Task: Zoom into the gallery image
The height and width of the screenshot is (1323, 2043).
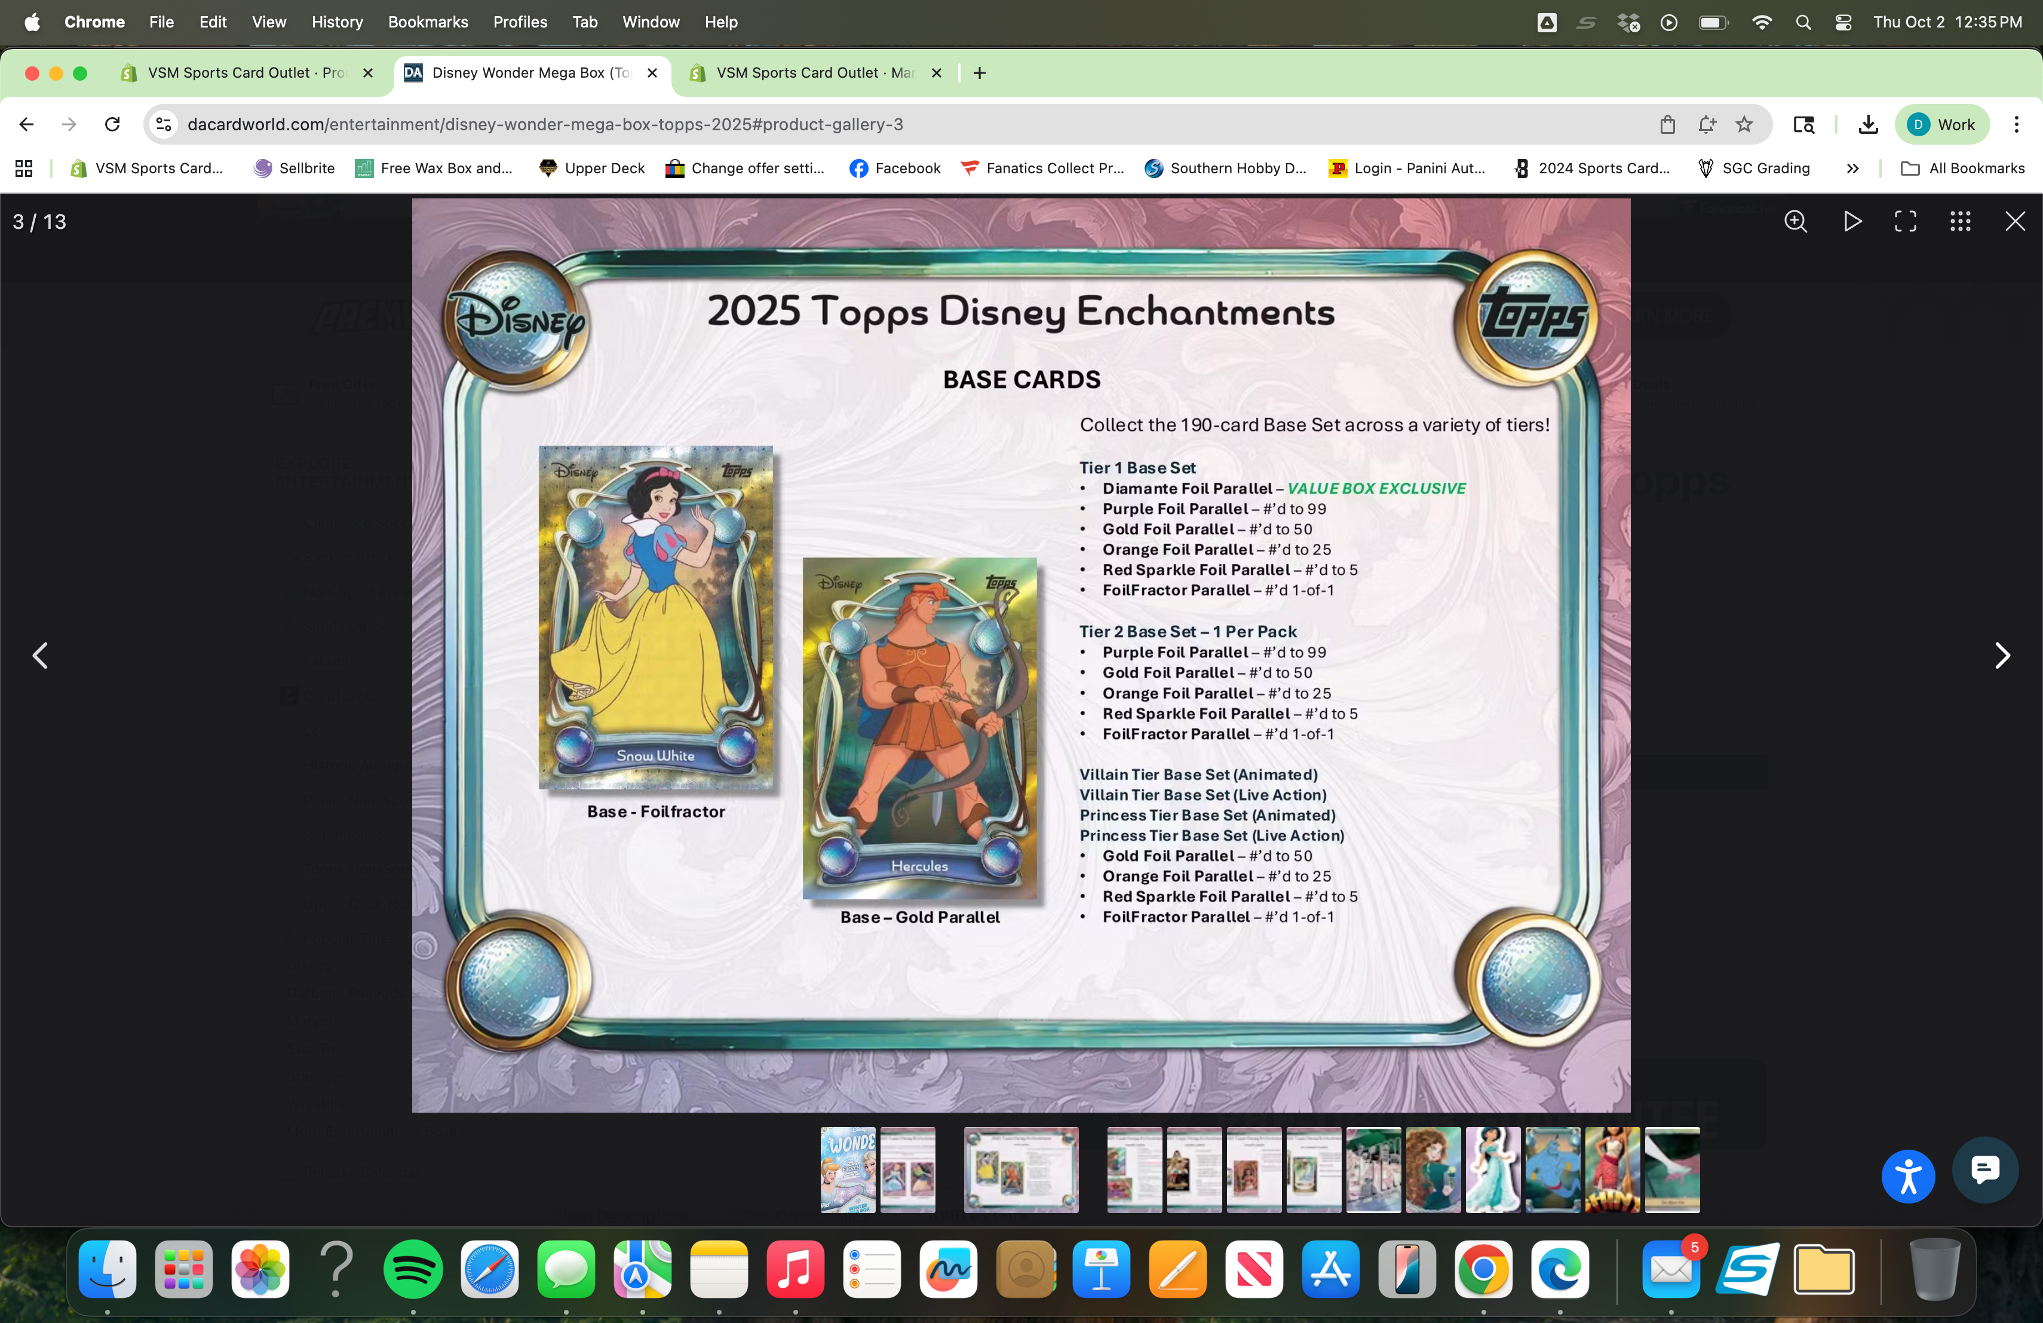Action: click(x=1796, y=222)
